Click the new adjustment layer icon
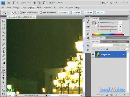 [111, 95]
